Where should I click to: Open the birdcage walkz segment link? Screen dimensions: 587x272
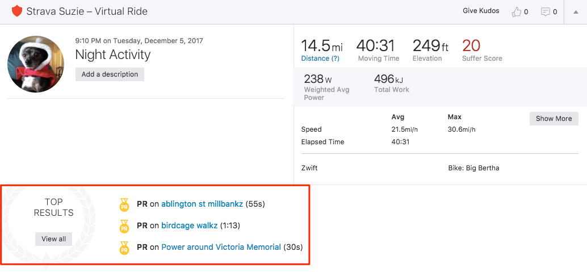click(x=190, y=225)
